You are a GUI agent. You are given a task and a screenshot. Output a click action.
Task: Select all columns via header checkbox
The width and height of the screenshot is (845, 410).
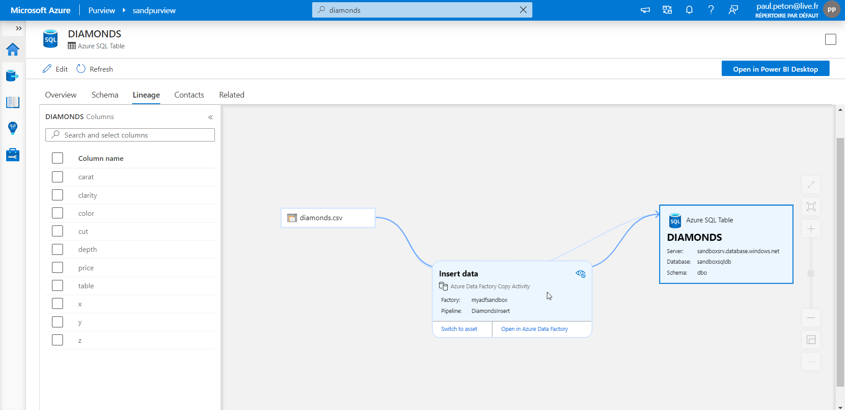tap(57, 158)
